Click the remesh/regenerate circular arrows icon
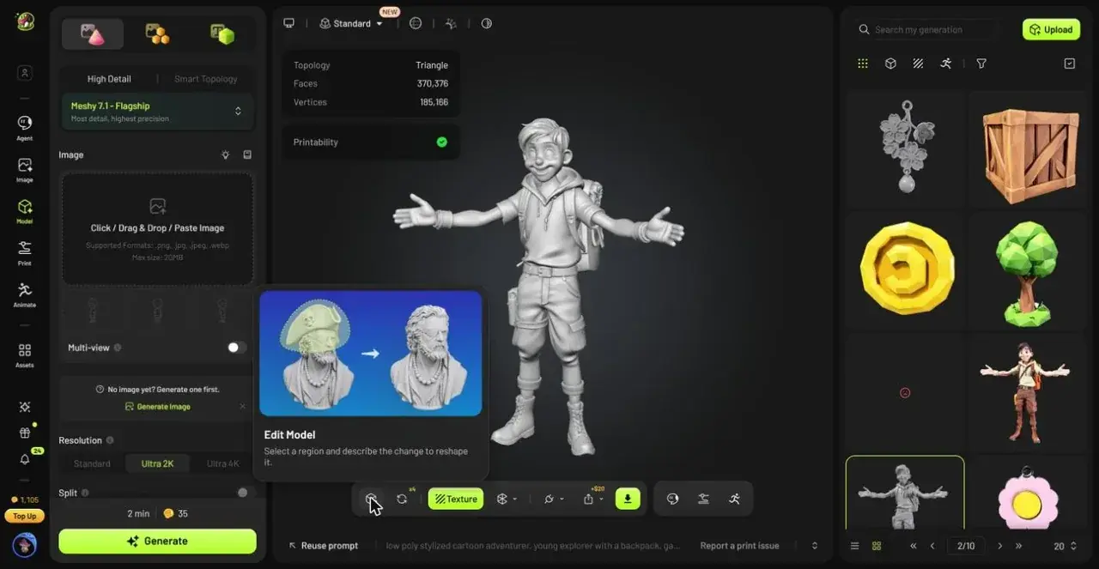 pos(402,499)
